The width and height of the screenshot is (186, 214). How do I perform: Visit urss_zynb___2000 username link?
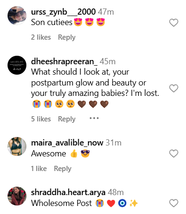[63, 12]
